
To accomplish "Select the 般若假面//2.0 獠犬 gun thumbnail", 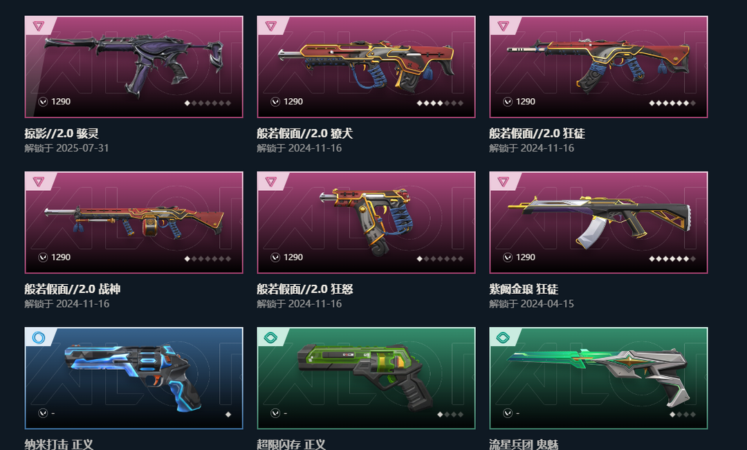I will click(x=367, y=66).
